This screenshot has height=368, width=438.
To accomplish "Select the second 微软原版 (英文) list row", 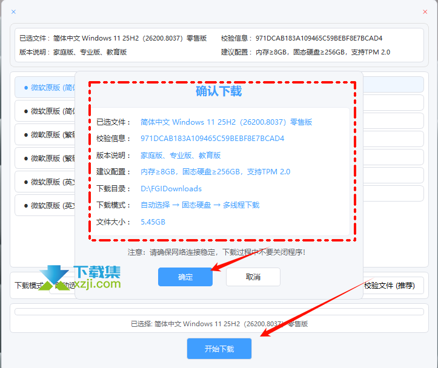I will [45, 206].
